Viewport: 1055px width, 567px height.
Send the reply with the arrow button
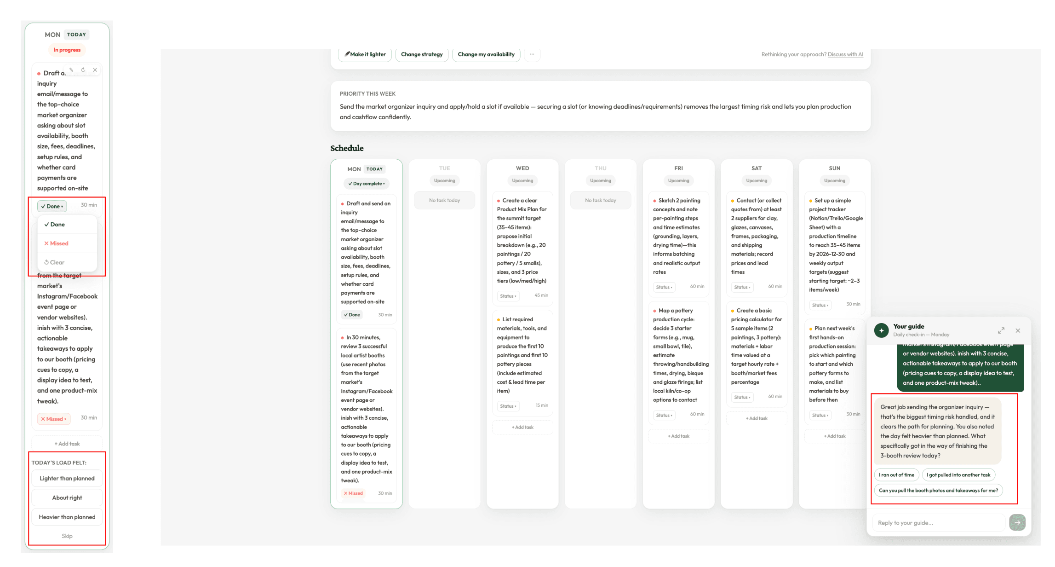1017,522
